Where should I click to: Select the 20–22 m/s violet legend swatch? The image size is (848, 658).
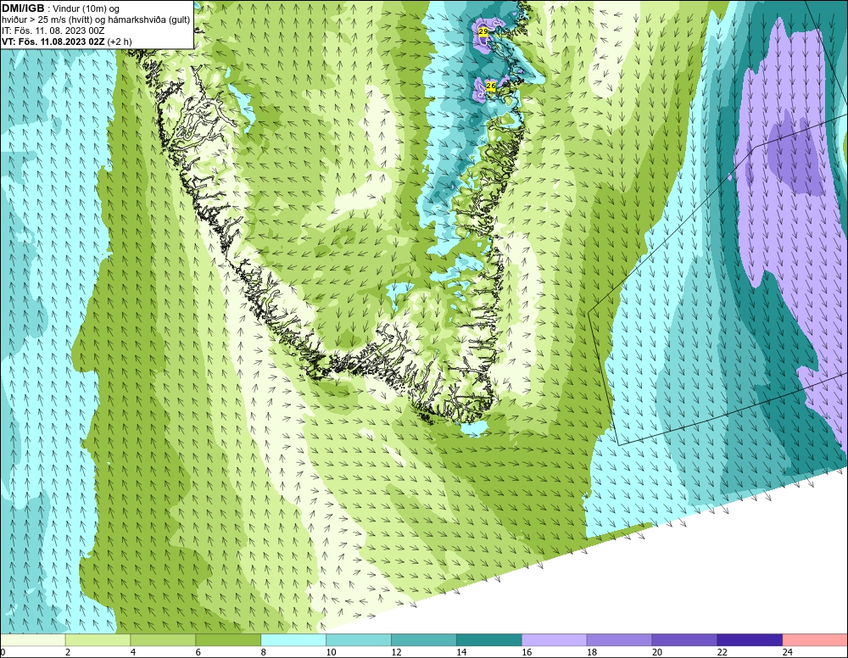coord(684,640)
